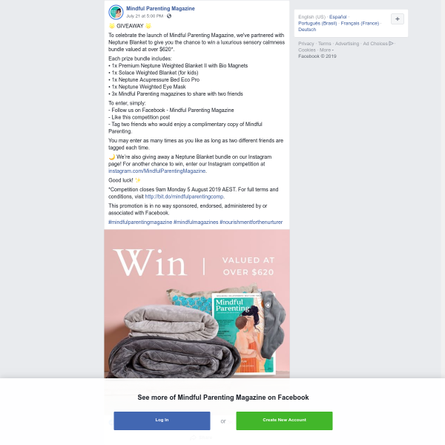Click the public globe privacy icon
This screenshot has height=445, width=445.
click(169, 16)
